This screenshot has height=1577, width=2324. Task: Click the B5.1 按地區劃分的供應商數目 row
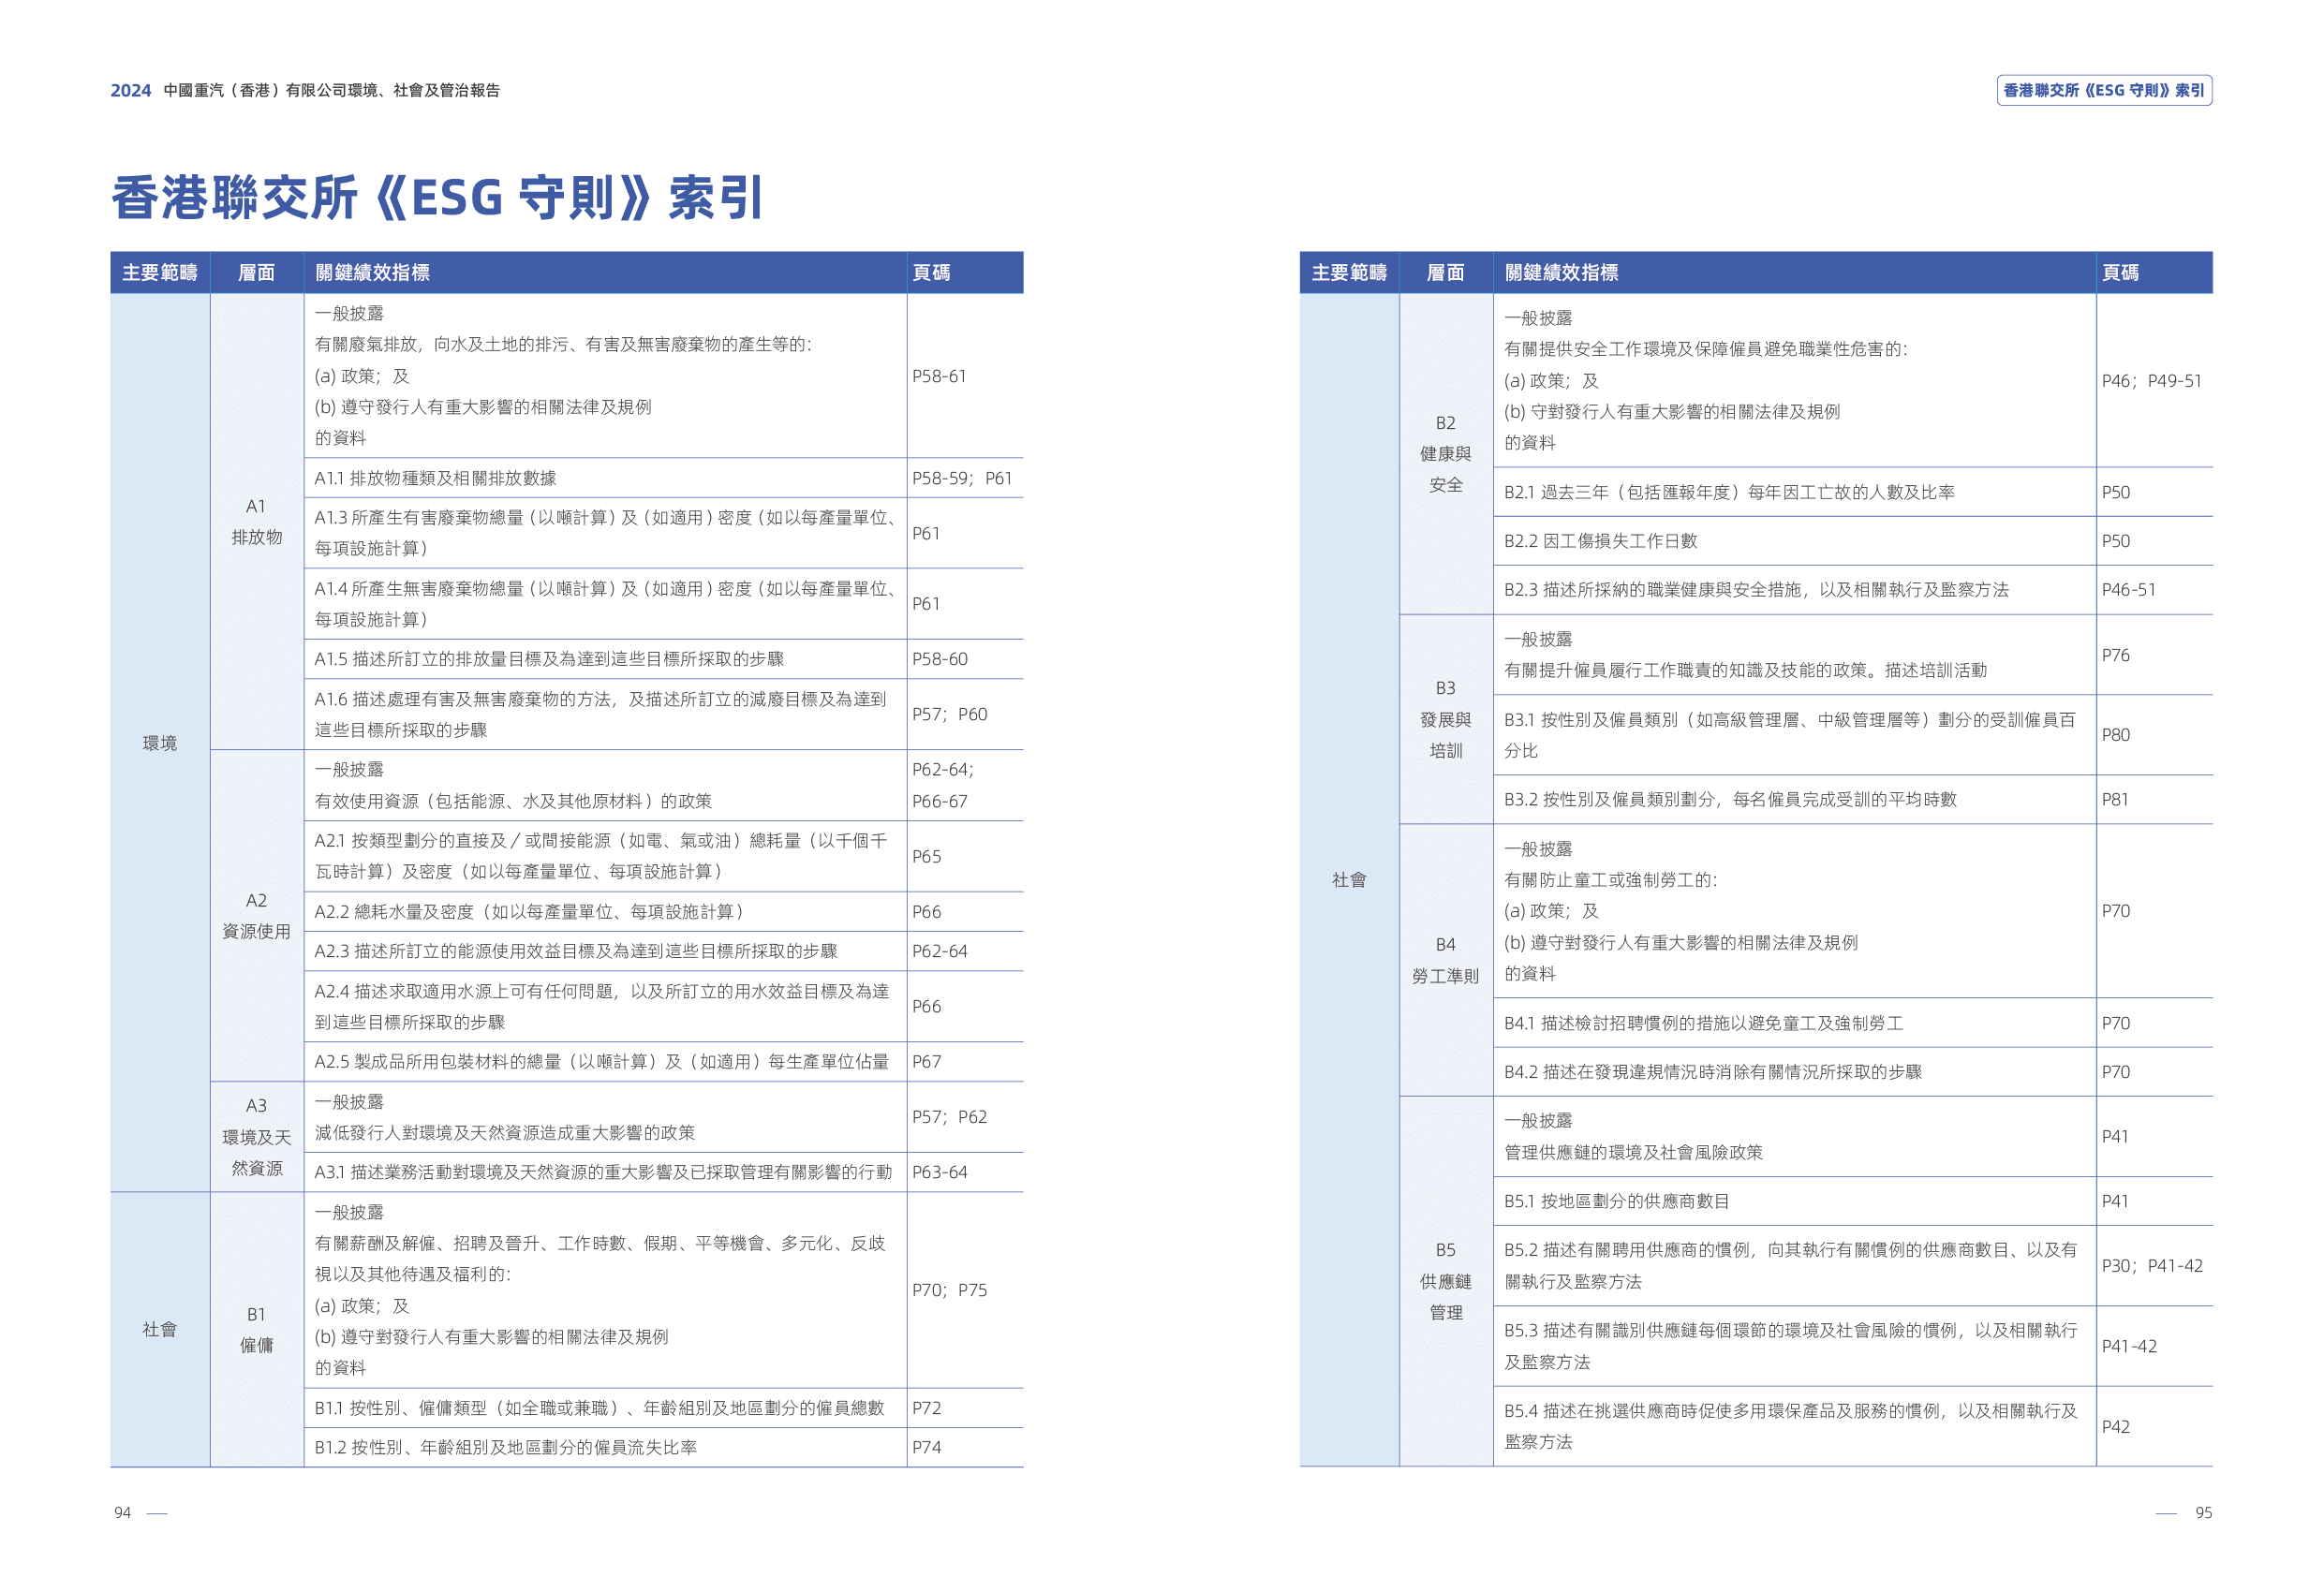pos(1615,1201)
